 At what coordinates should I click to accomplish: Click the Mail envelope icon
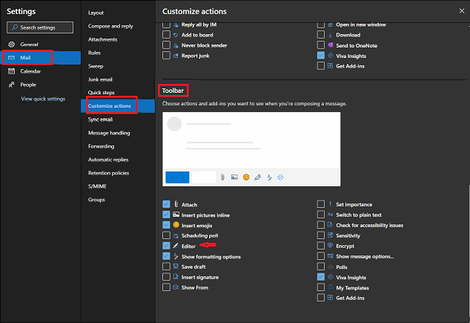click(11, 58)
